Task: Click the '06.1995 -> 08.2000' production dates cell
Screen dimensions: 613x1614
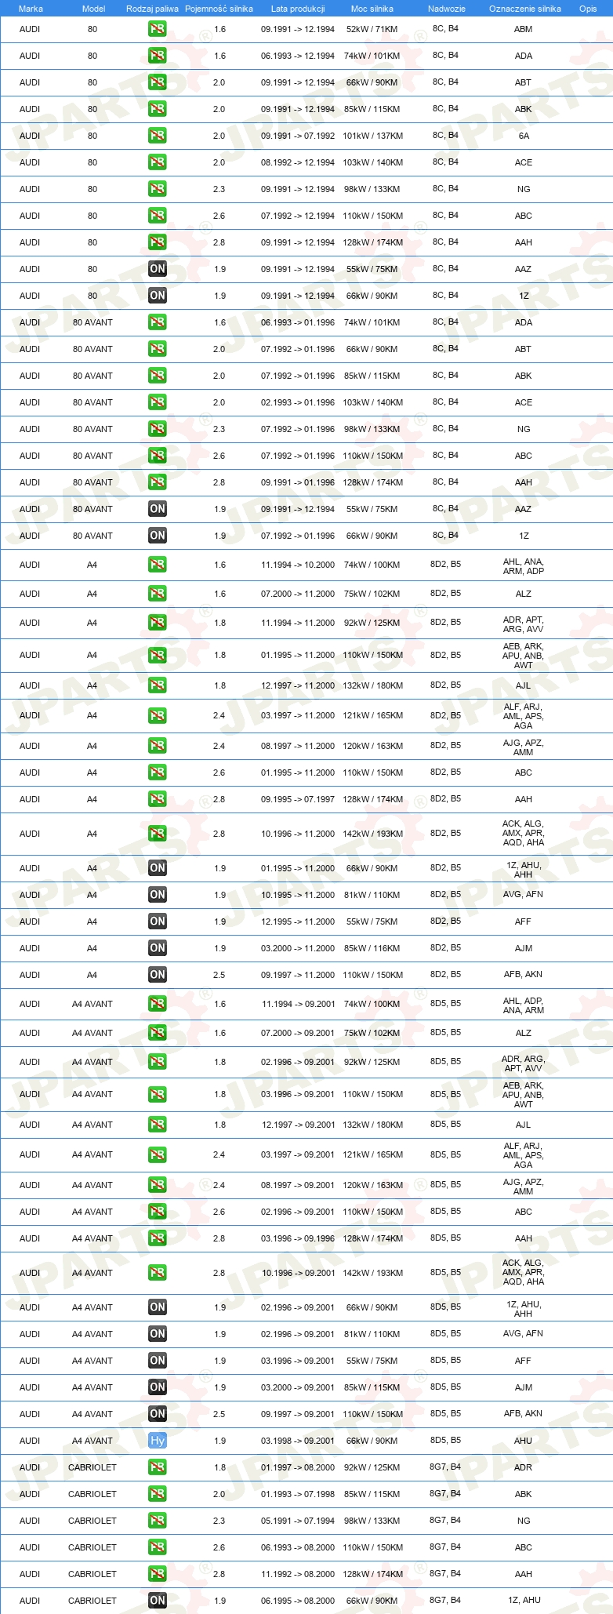Action: coord(298,1601)
